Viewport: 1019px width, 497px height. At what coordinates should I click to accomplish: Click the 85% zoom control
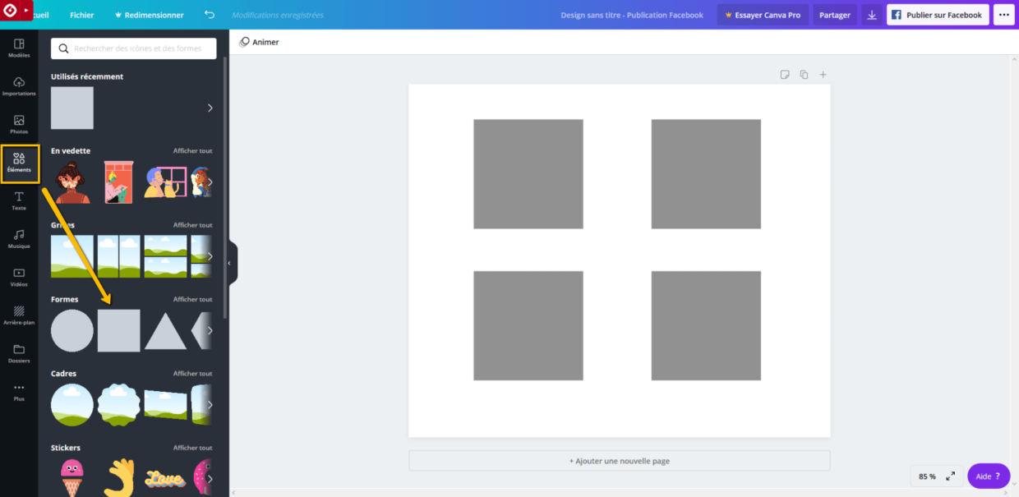click(x=925, y=476)
